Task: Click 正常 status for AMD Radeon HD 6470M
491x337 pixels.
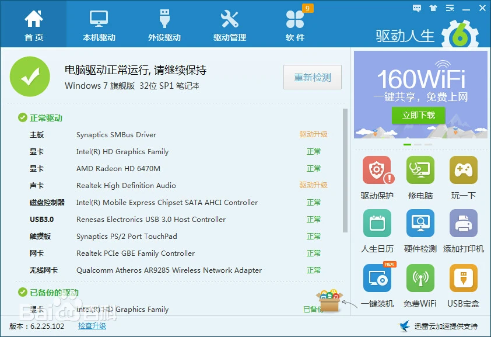Action: [314, 169]
